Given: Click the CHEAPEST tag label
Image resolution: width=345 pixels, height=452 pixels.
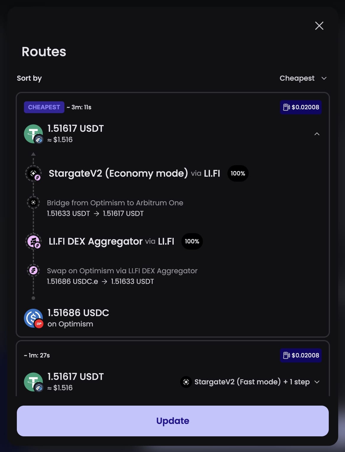Looking at the screenshot, I should click(x=44, y=107).
